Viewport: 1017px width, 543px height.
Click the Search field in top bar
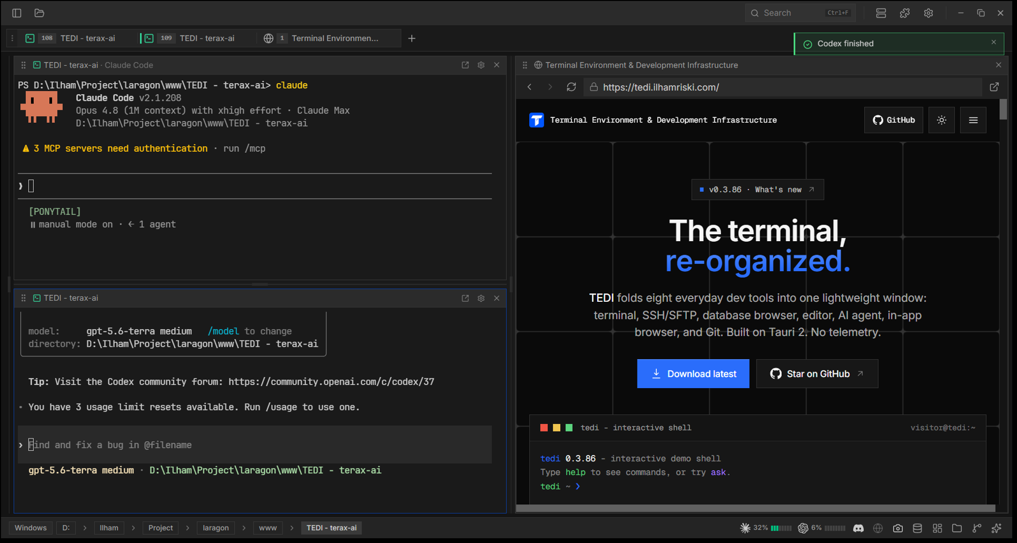pyautogui.click(x=800, y=13)
